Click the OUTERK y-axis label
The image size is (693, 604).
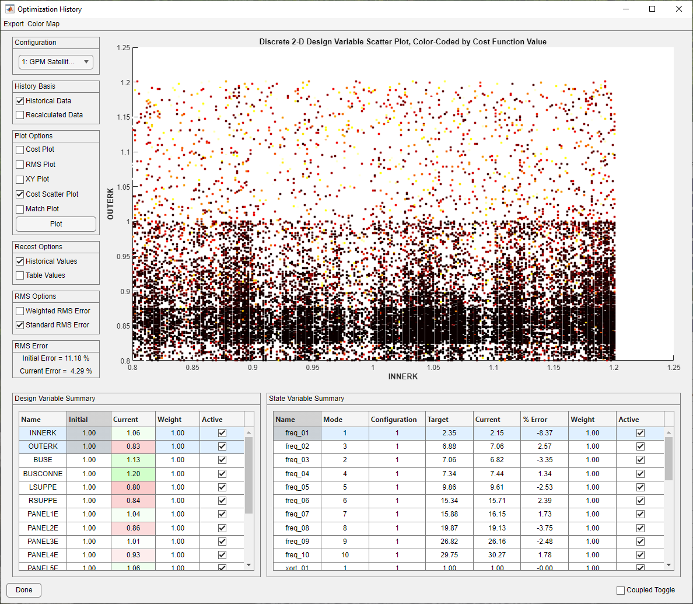pyautogui.click(x=110, y=204)
